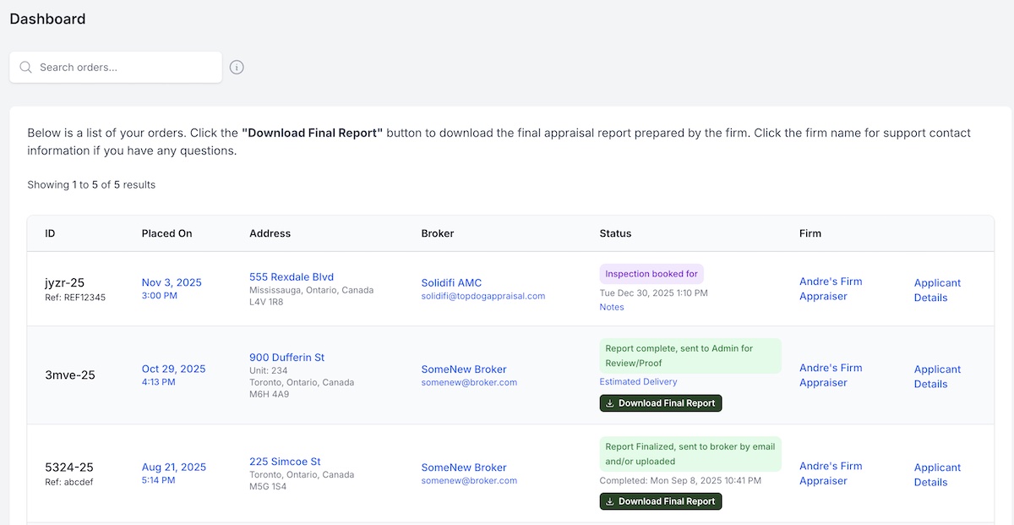Click the Solidifi AMC broker link
This screenshot has height=525, width=1014.
[x=451, y=282]
